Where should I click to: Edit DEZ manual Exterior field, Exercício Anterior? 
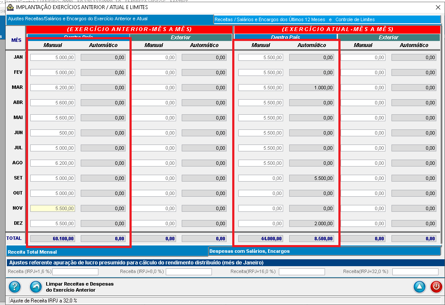click(154, 223)
